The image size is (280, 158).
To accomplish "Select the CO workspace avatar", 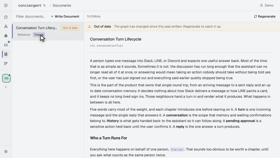I will coord(6,78).
